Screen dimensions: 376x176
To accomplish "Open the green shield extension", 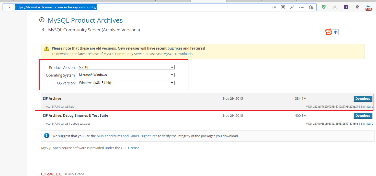I will [x=324, y=7].
